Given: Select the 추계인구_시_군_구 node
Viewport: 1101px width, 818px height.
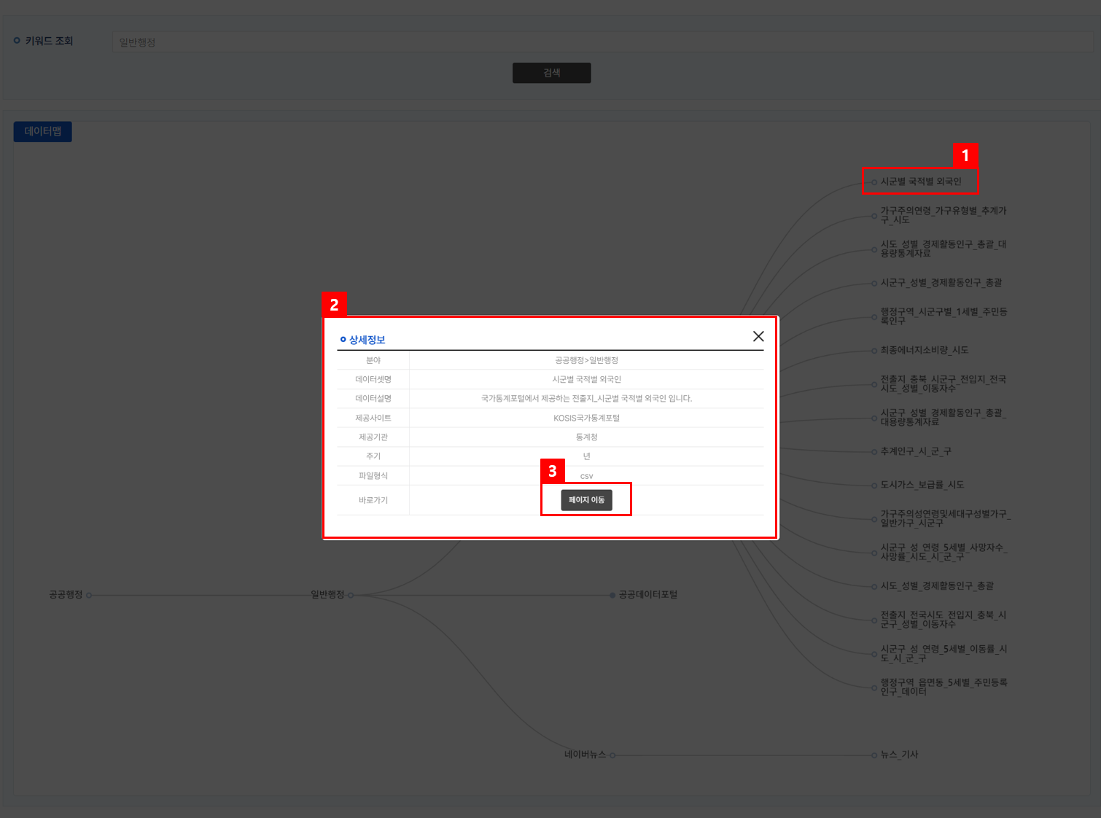Looking at the screenshot, I should click(x=915, y=452).
